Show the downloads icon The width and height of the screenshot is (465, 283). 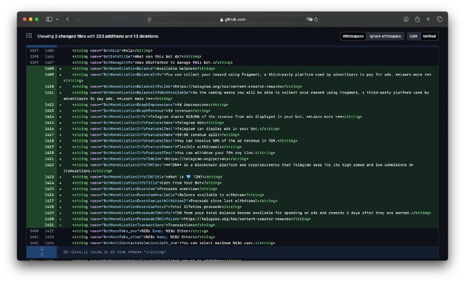tap(406, 19)
